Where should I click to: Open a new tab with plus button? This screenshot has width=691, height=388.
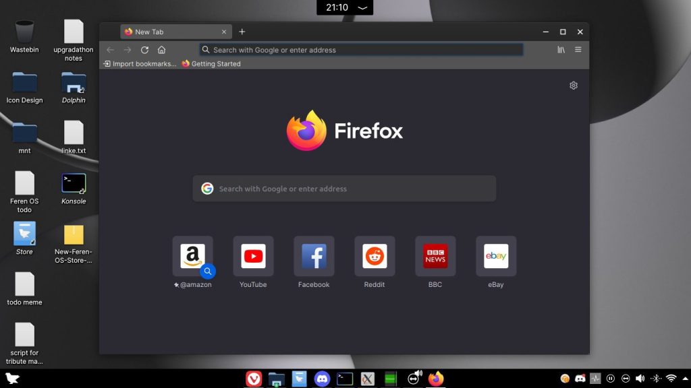[242, 32]
